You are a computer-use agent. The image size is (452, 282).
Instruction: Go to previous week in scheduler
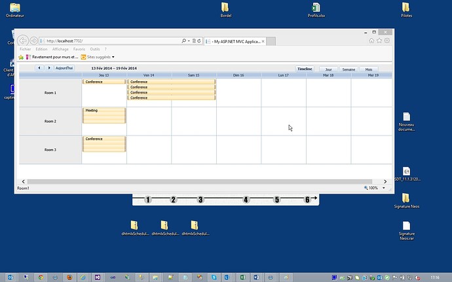[x=39, y=68]
